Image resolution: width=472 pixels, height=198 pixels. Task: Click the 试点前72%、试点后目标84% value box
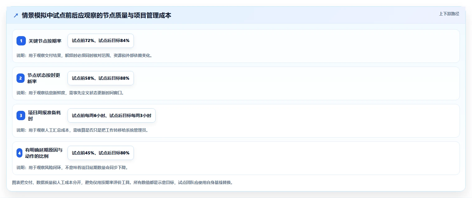pos(101,41)
